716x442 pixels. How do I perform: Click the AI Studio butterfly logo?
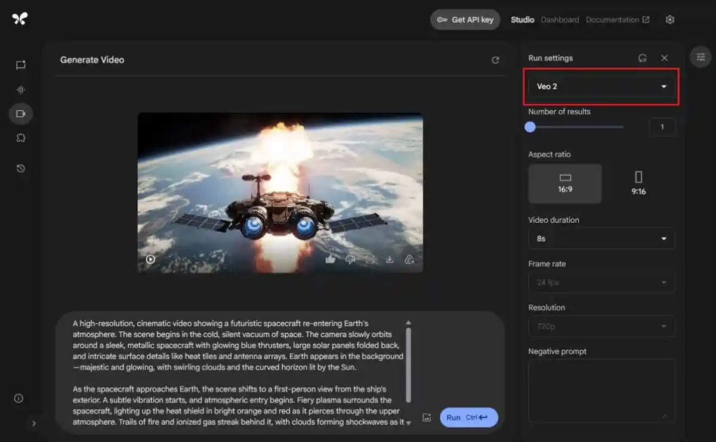(20, 18)
